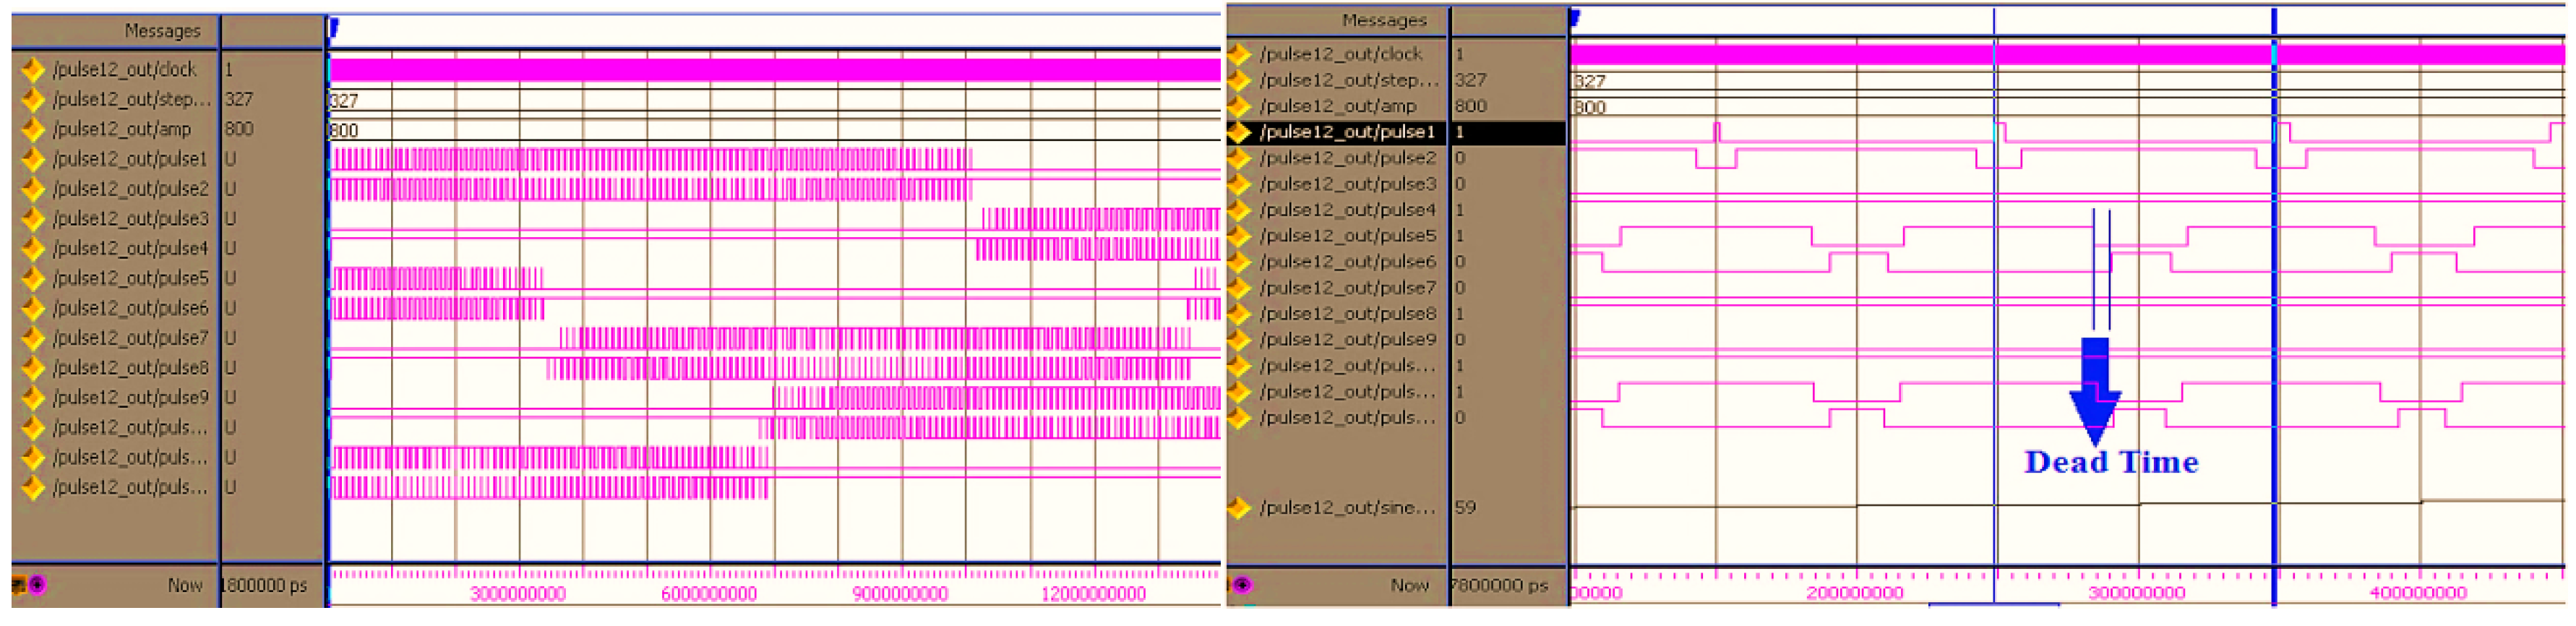This screenshot has width=2576, height=626.
Task: Click diamond icon beside pulse9 in right window
Action: (1240, 340)
